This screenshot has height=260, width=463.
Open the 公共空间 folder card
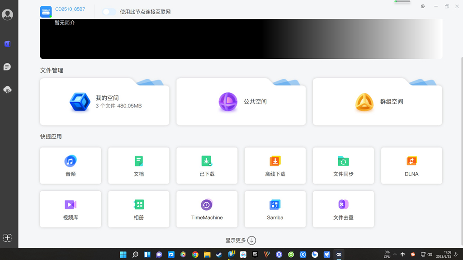[241, 102]
